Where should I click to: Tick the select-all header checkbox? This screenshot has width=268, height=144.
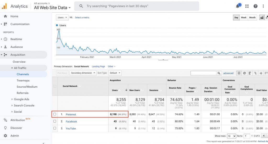pos(55,86)
